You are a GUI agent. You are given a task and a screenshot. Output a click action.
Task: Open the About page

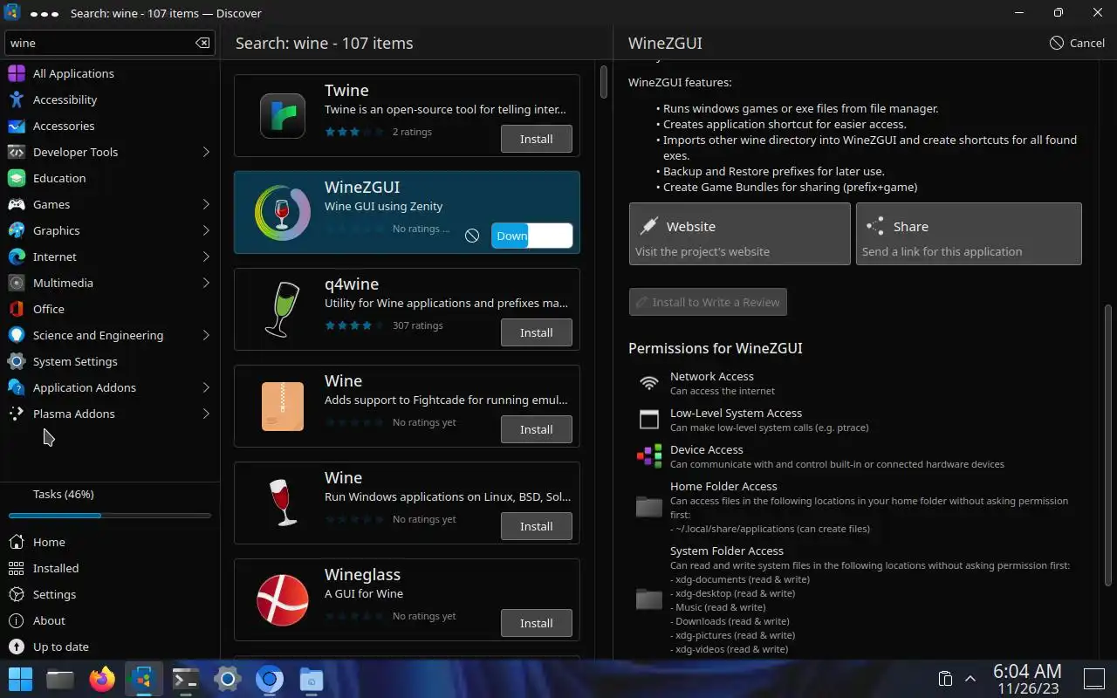tap(109, 620)
